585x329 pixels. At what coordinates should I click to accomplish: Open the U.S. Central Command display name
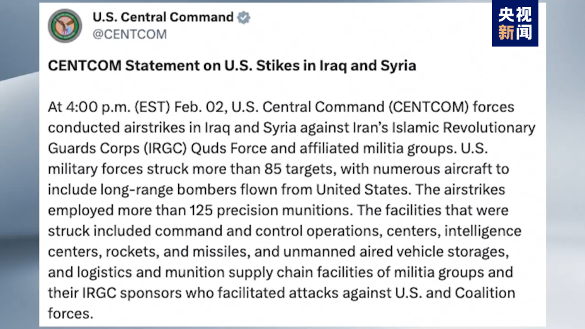click(x=163, y=18)
